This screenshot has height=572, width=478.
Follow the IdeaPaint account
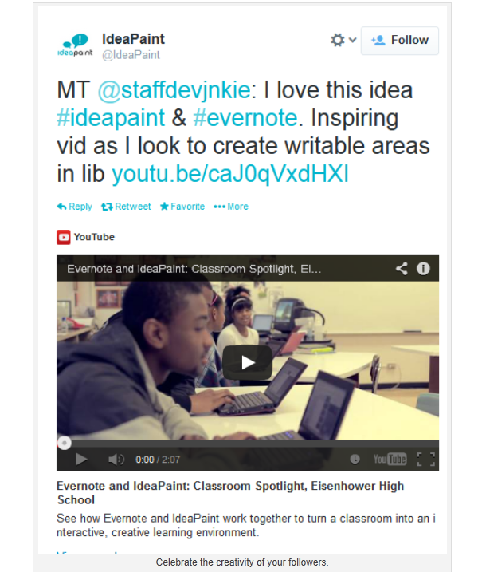400,41
